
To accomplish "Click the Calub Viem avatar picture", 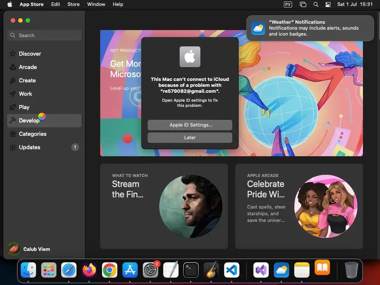I will tap(14, 249).
